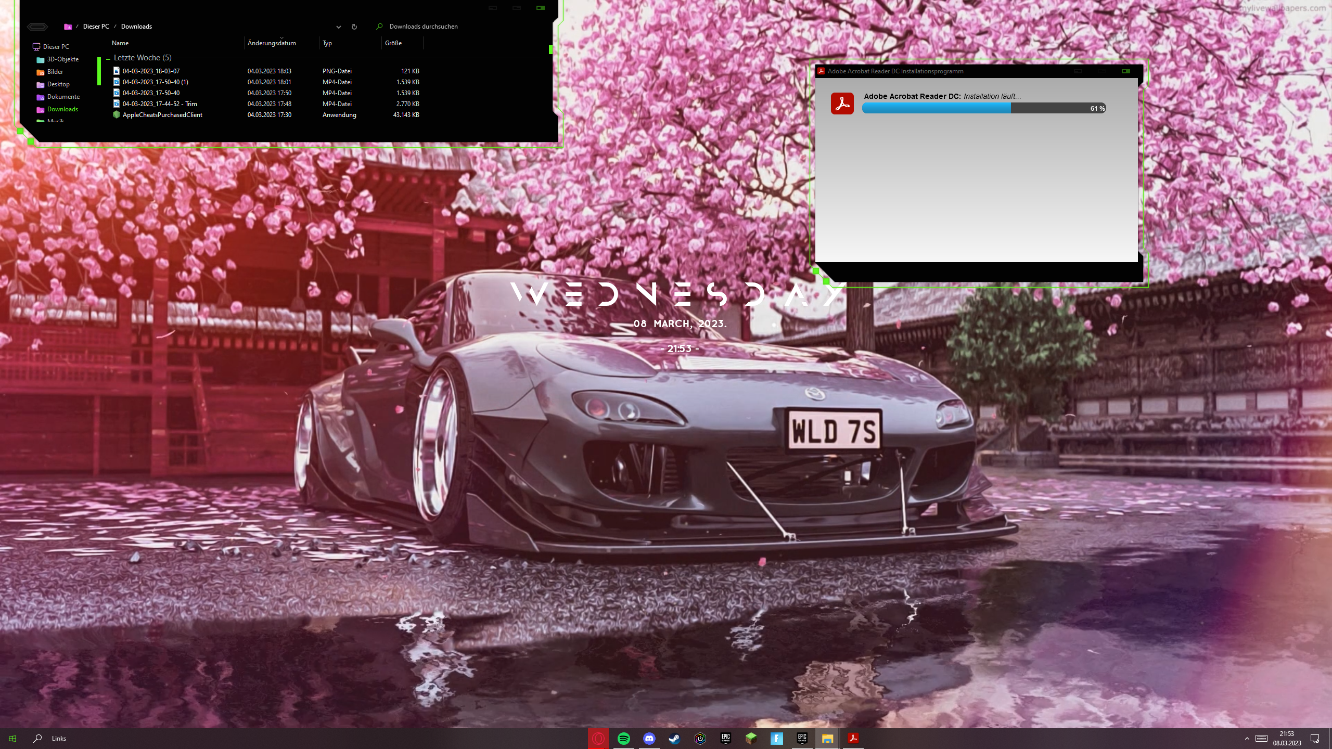
Task: Launch Discord from the taskbar
Action: coord(649,738)
